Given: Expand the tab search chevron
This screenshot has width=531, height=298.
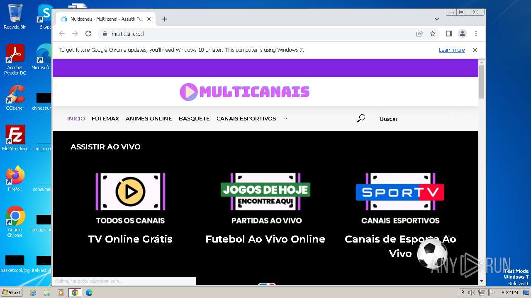Looking at the screenshot, I should coord(437,19).
